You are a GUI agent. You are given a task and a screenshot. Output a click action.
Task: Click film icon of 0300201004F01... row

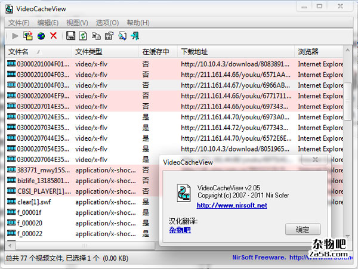tap(11, 63)
